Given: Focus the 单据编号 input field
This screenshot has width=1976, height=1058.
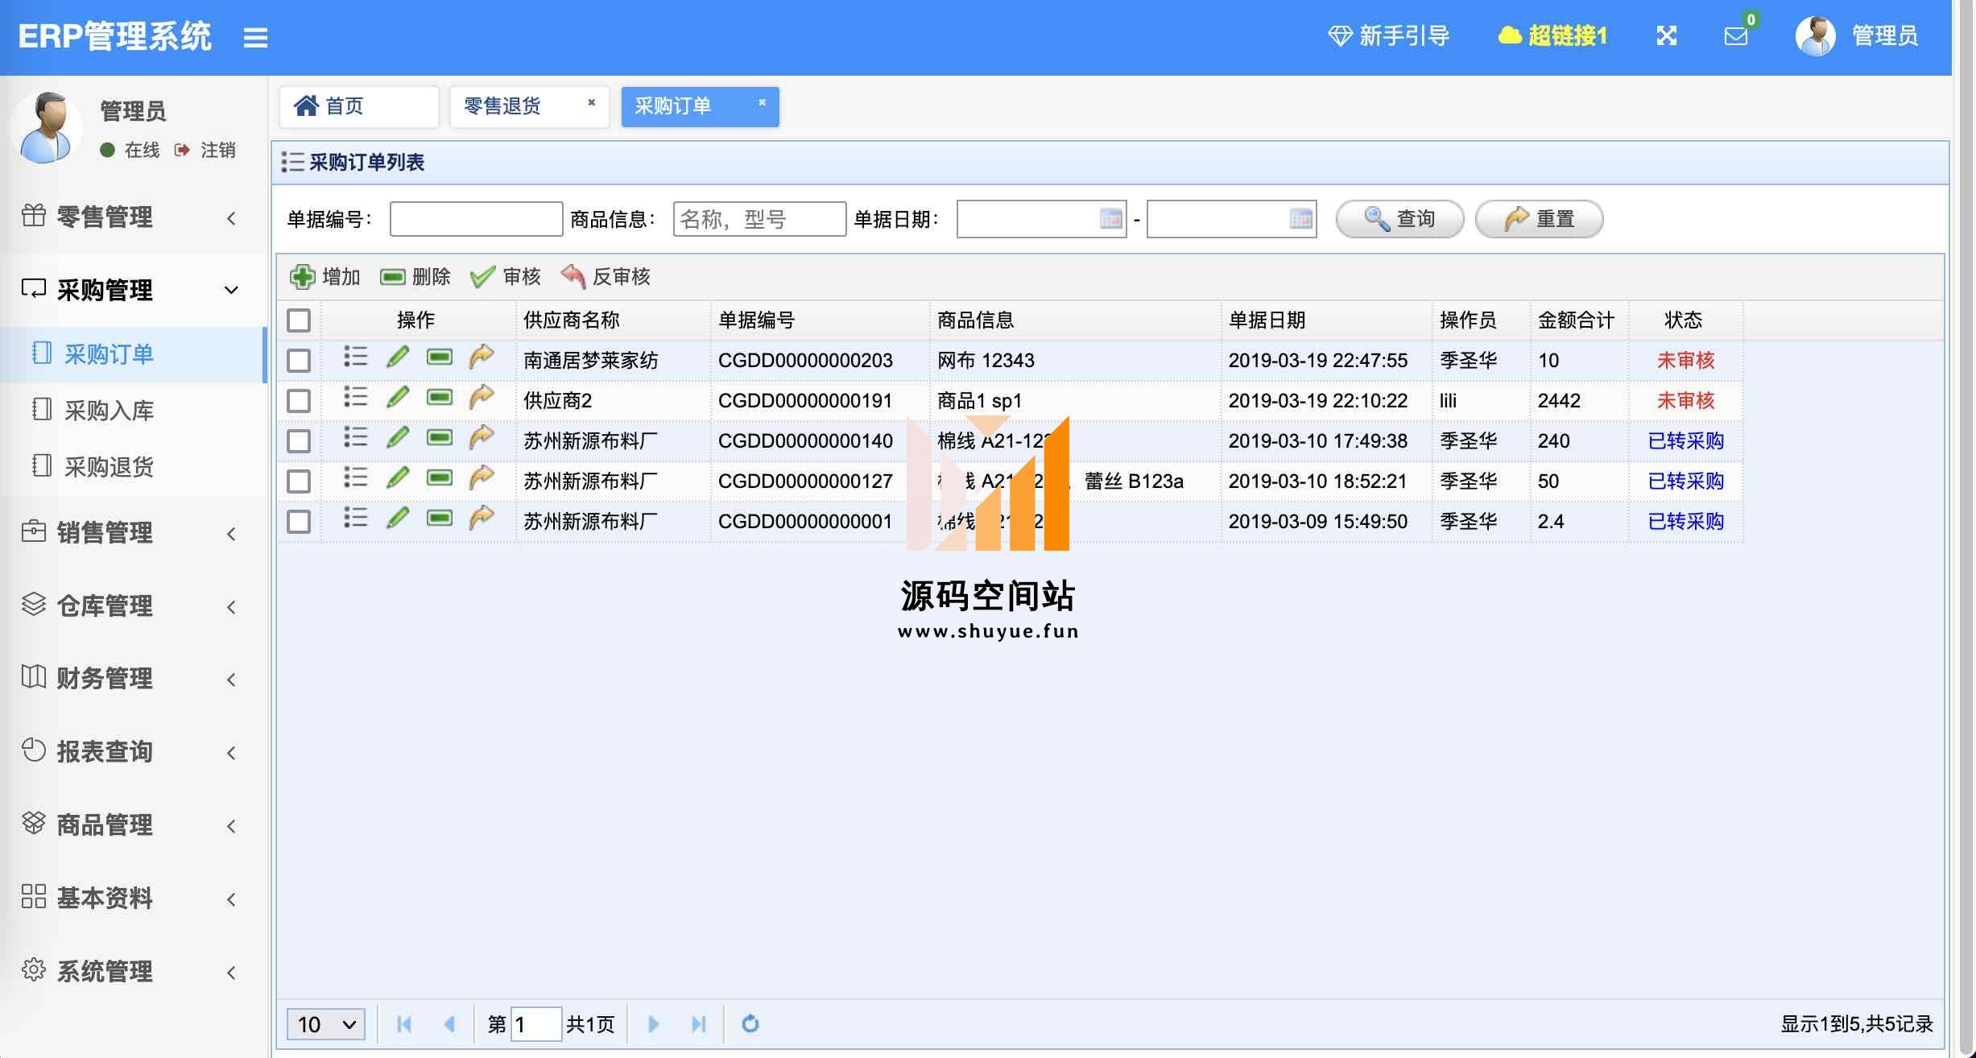Looking at the screenshot, I should [476, 219].
